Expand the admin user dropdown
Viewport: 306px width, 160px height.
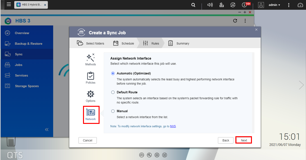tap(274, 5)
